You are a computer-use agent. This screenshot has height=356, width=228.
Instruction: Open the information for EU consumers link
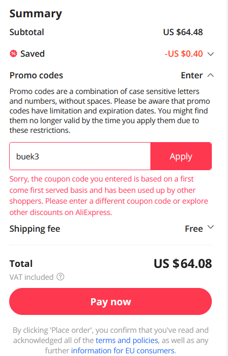click(x=123, y=351)
